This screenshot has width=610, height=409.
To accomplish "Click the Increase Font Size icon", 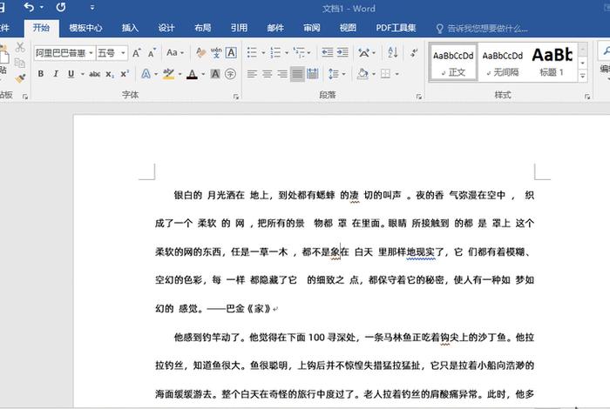I will coord(137,53).
